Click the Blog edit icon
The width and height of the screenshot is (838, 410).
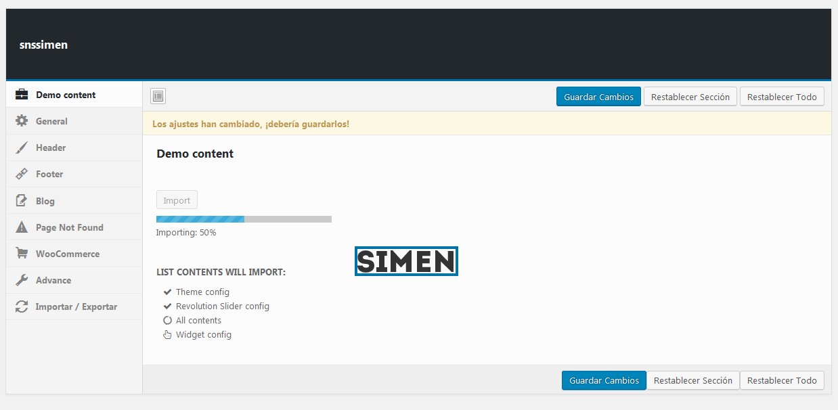tap(22, 201)
